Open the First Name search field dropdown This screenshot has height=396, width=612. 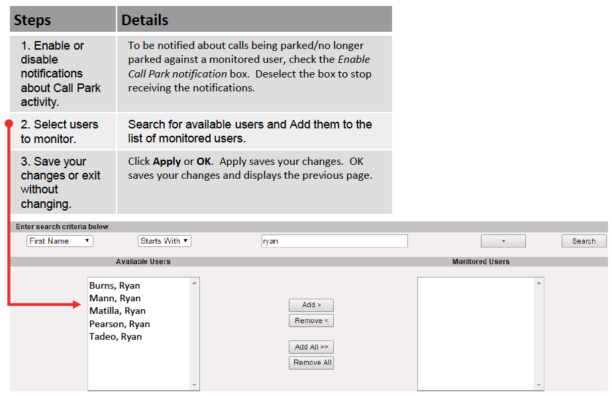pyautogui.click(x=60, y=241)
